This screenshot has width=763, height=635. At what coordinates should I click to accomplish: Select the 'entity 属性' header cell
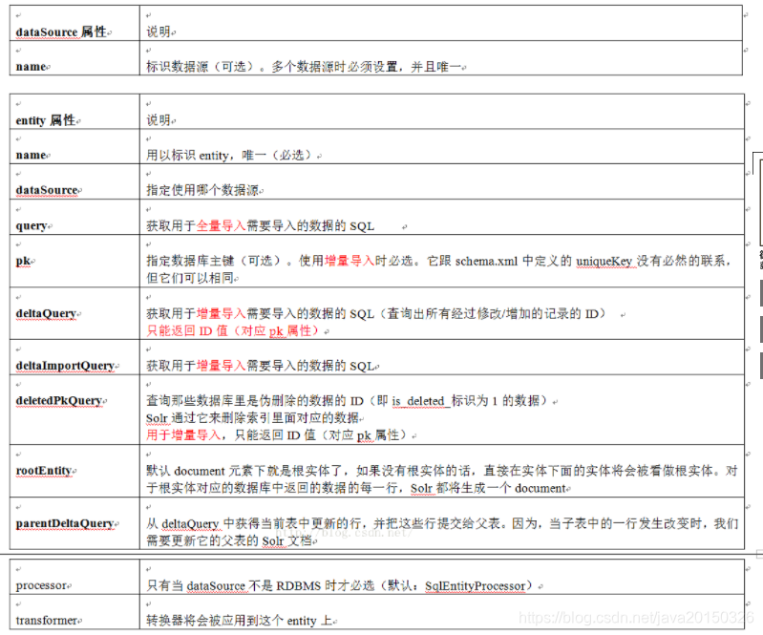pyautogui.click(x=74, y=112)
